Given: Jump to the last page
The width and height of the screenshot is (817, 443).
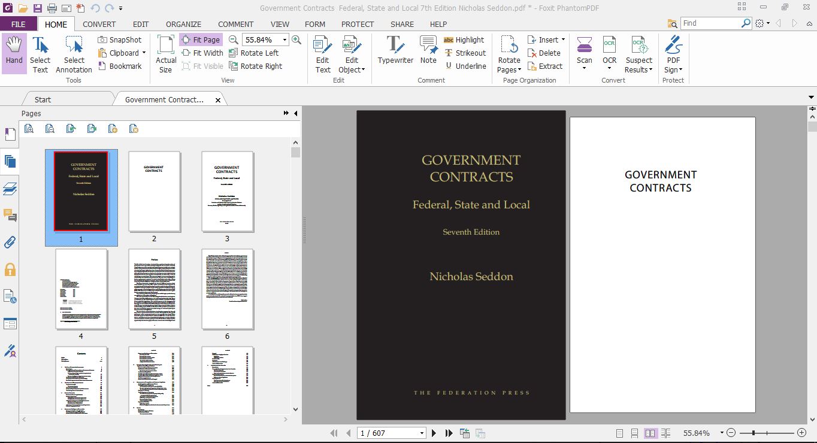Looking at the screenshot, I should [x=449, y=433].
